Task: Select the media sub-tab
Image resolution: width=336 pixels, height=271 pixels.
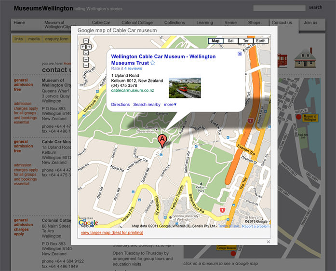Action: coord(34,39)
